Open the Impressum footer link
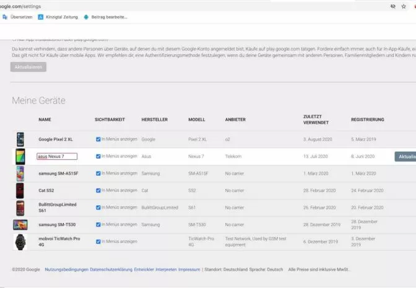The image size is (416, 288). click(189, 269)
